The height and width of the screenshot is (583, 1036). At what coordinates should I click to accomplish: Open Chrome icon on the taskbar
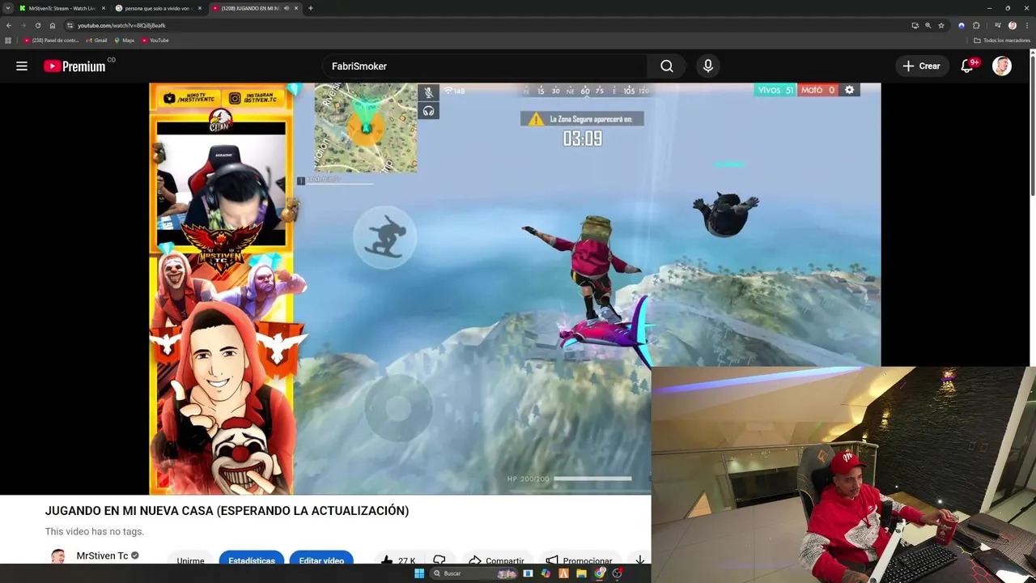coord(599,573)
